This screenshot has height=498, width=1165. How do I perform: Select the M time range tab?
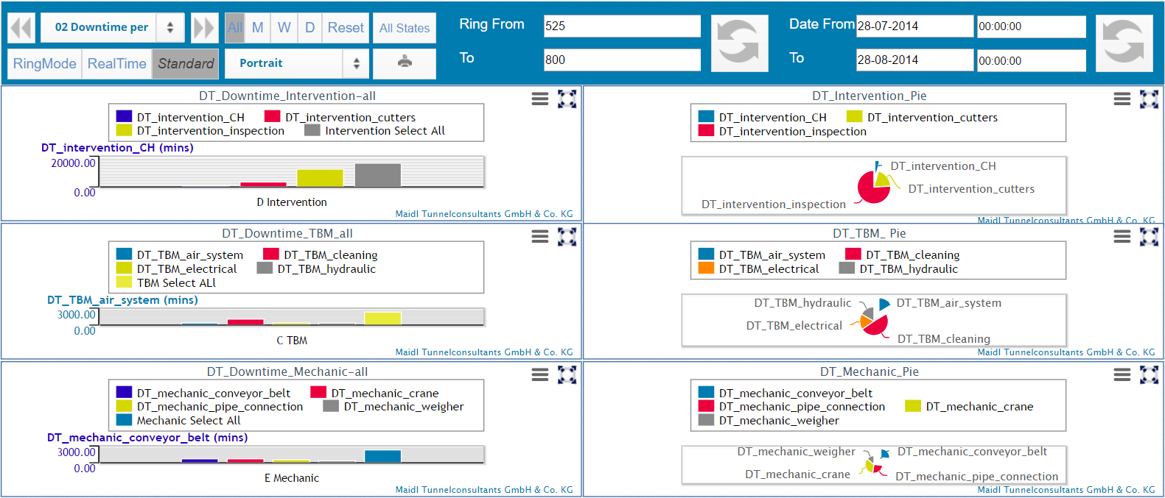pyautogui.click(x=258, y=27)
